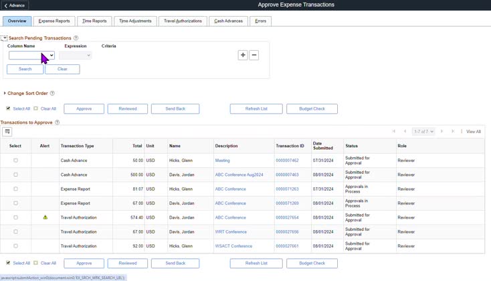
Task: Click the bottom Budget Check button
Action: [312, 263]
